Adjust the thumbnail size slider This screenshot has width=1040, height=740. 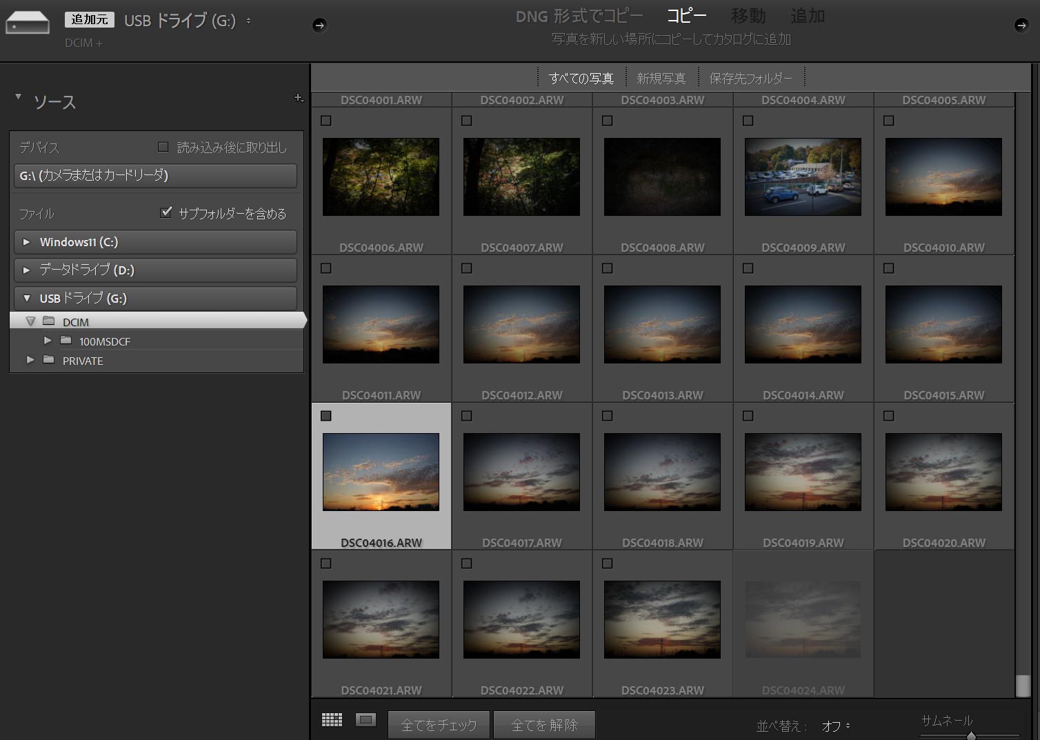click(x=971, y=736)
